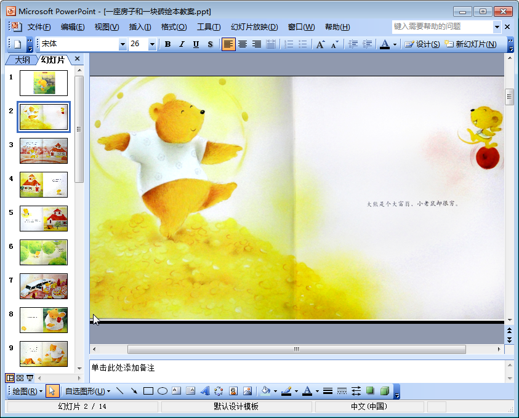Open the 插入 menu
Viewport: 519px width, 418px height.
[x=140, y=27]
